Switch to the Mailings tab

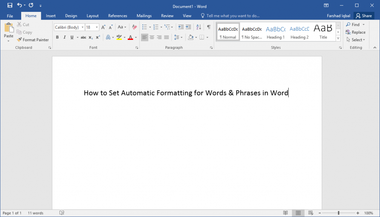[x=144, y=16]
